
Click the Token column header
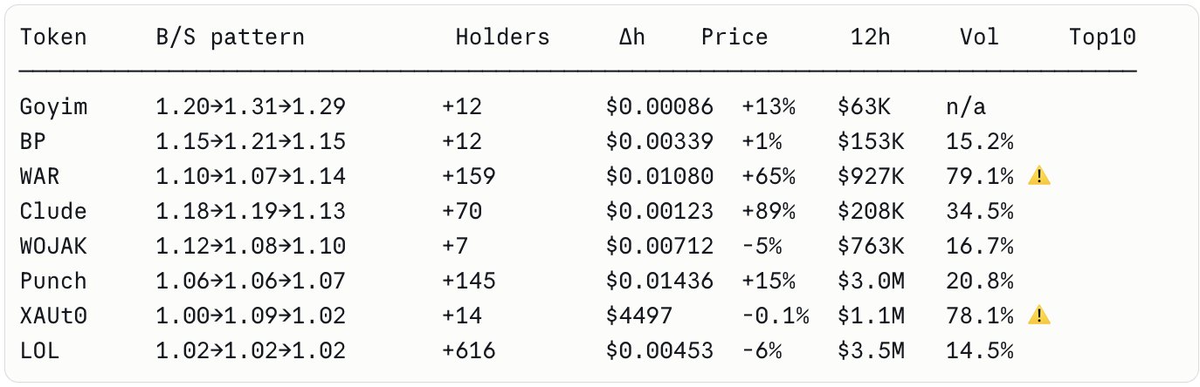pos(53,37)
